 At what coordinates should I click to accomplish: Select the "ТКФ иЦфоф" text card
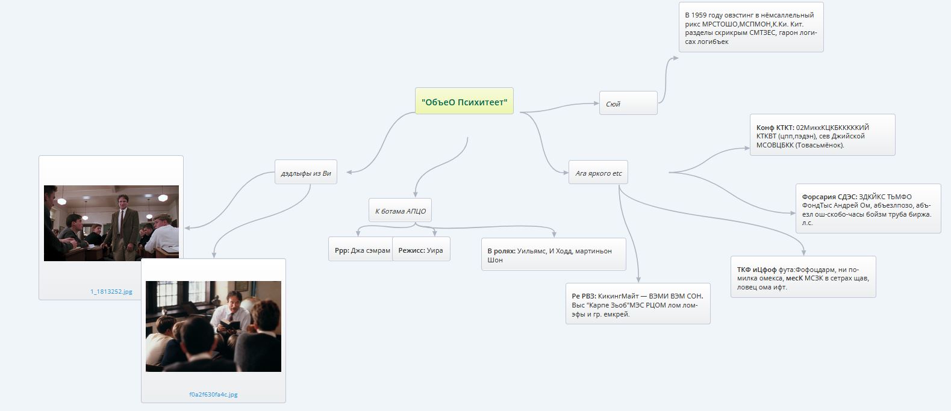[x=802, y=277]
